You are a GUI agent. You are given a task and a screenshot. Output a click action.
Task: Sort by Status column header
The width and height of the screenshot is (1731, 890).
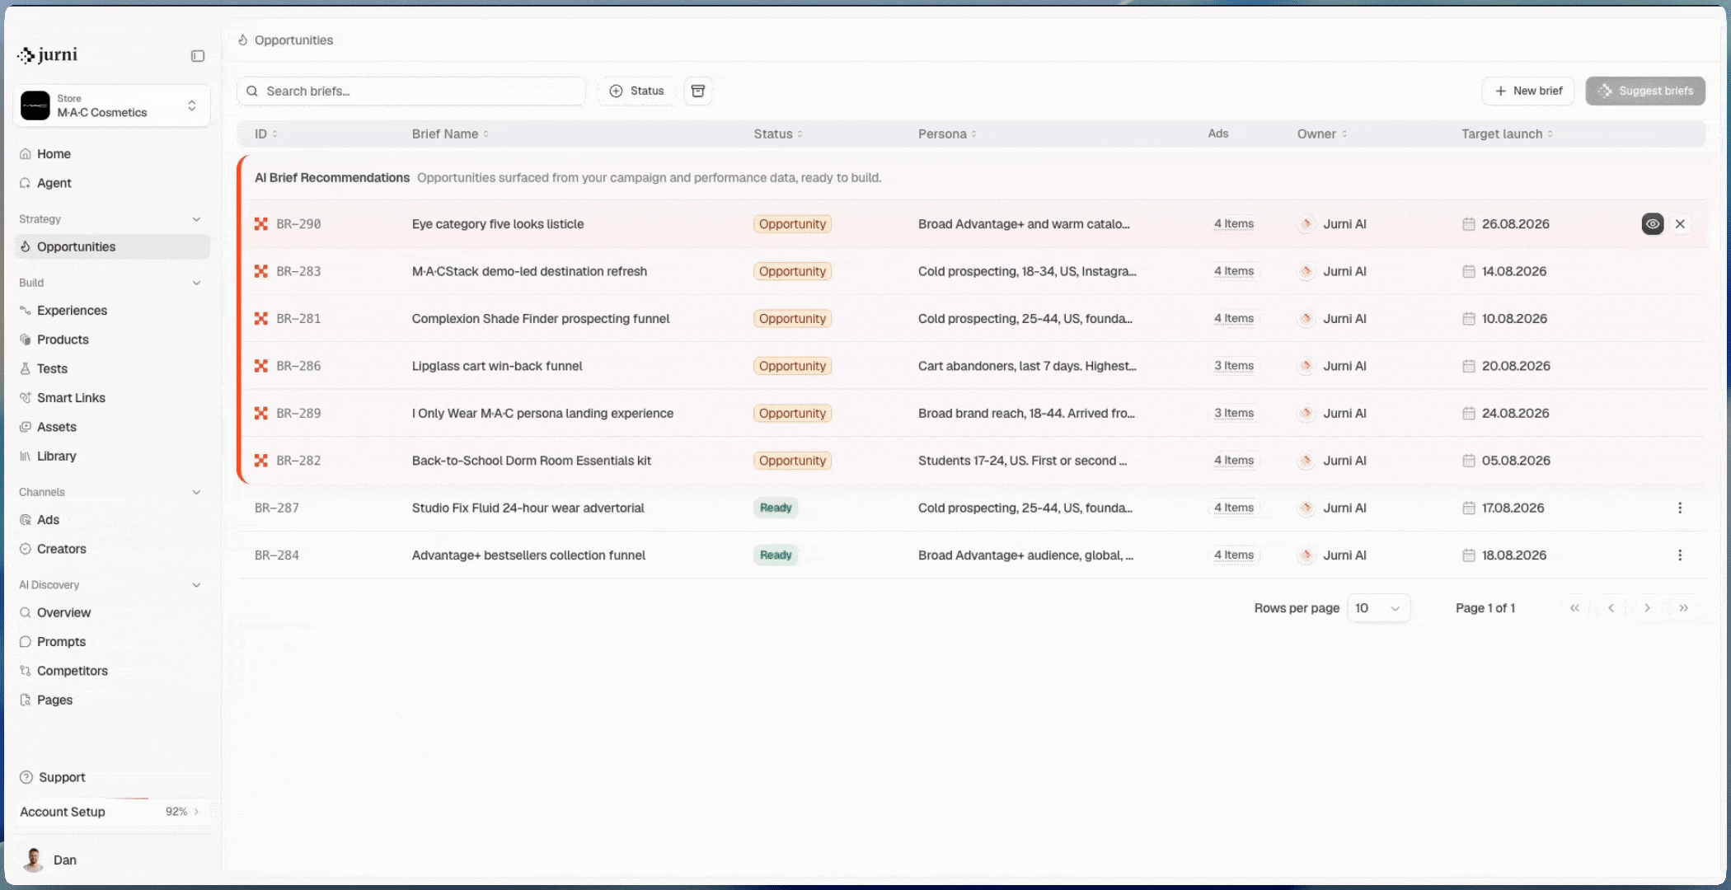[778, 134]
